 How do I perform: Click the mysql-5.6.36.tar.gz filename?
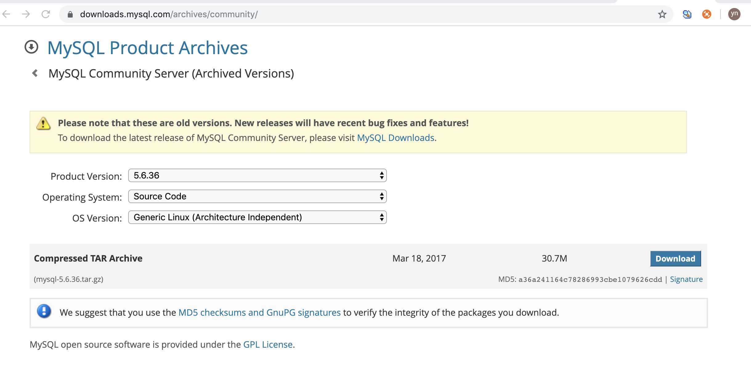click(x=68, y=279)
